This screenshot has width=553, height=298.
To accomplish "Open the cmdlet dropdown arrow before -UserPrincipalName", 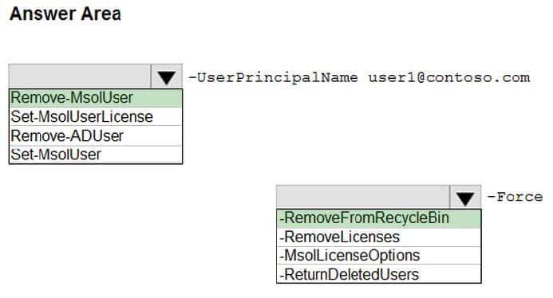I will coord(167,76).
